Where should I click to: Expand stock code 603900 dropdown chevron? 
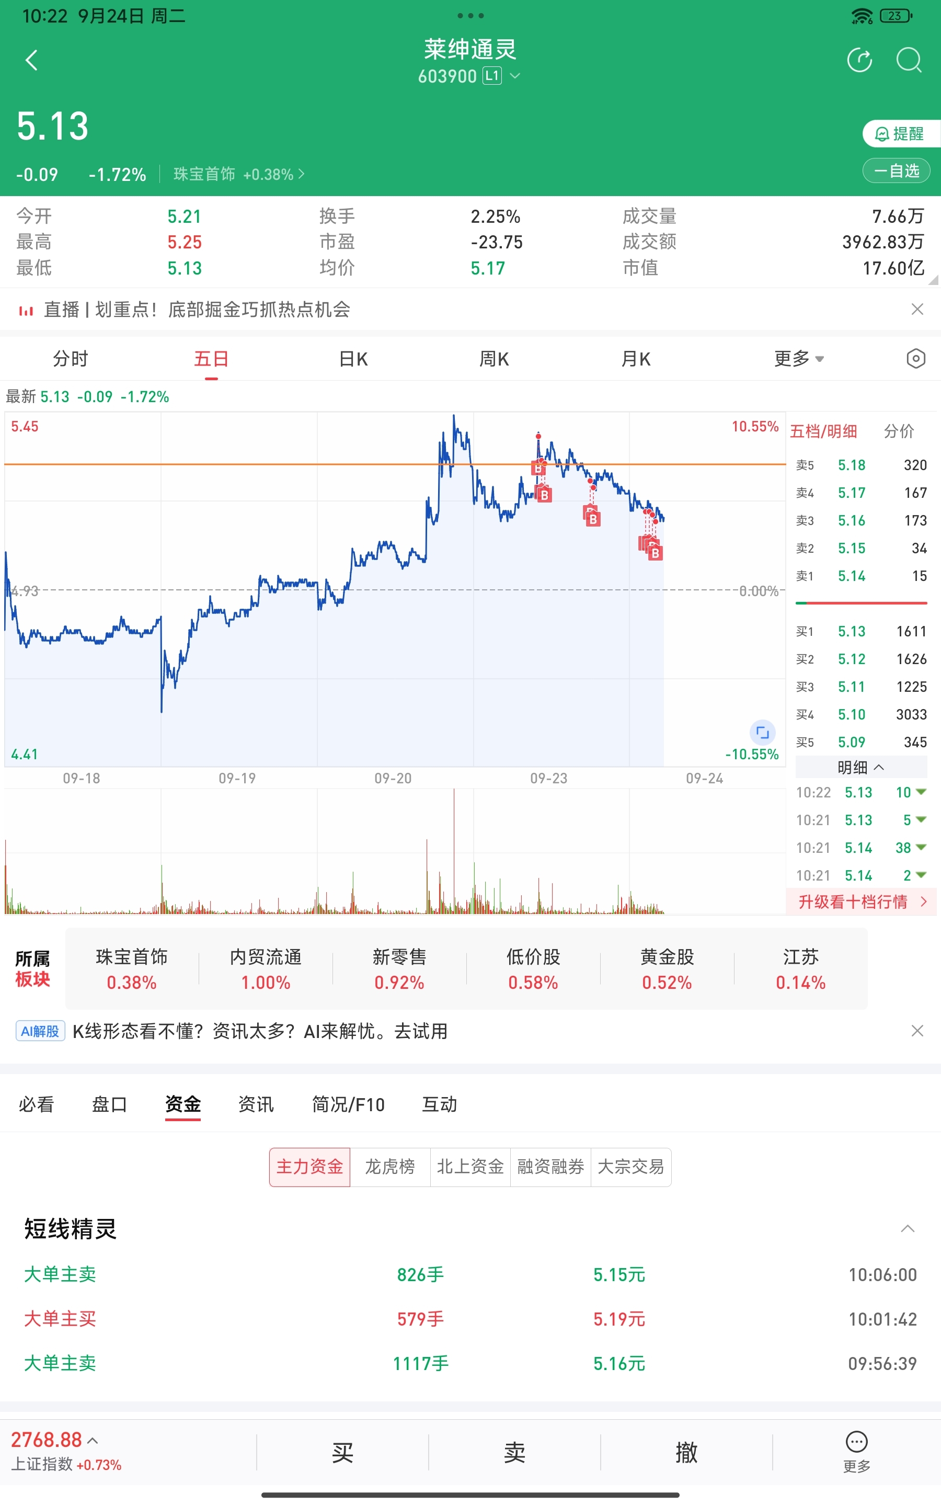[515, 76]
